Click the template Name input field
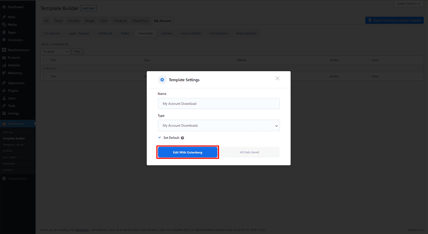This screenshot has width=428, height=234. coord(218,104)
